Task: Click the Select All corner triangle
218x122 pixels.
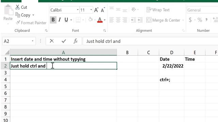Action: click(x=7, y=52)
